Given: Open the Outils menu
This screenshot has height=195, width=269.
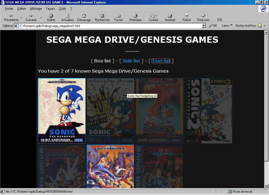Looking at the screenshot, I should 63,9.
